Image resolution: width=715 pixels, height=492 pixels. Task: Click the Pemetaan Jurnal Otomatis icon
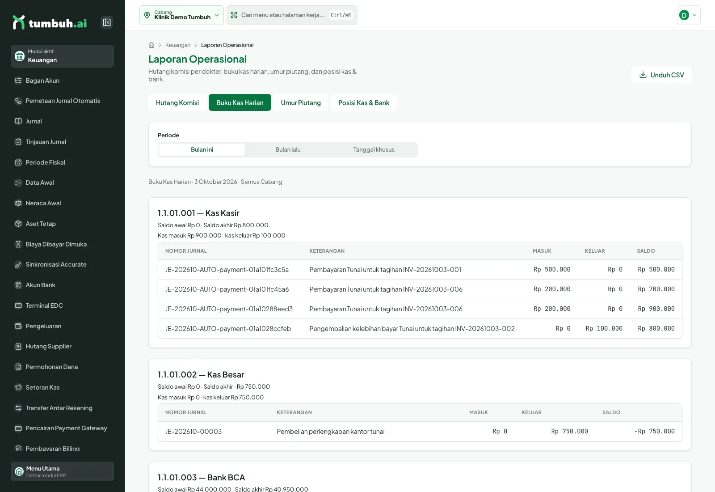pyautogui.click(x=18, y=101)
